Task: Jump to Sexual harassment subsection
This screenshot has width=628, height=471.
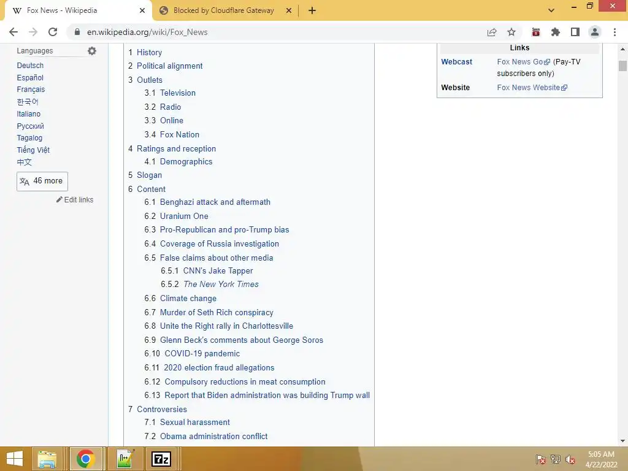Action: [194, 422]
